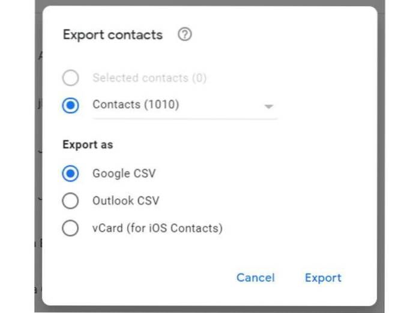Screen dimensions: 419x313
Task: Select the Contacts (1010) radio button
Action: [x=70, y=105]
